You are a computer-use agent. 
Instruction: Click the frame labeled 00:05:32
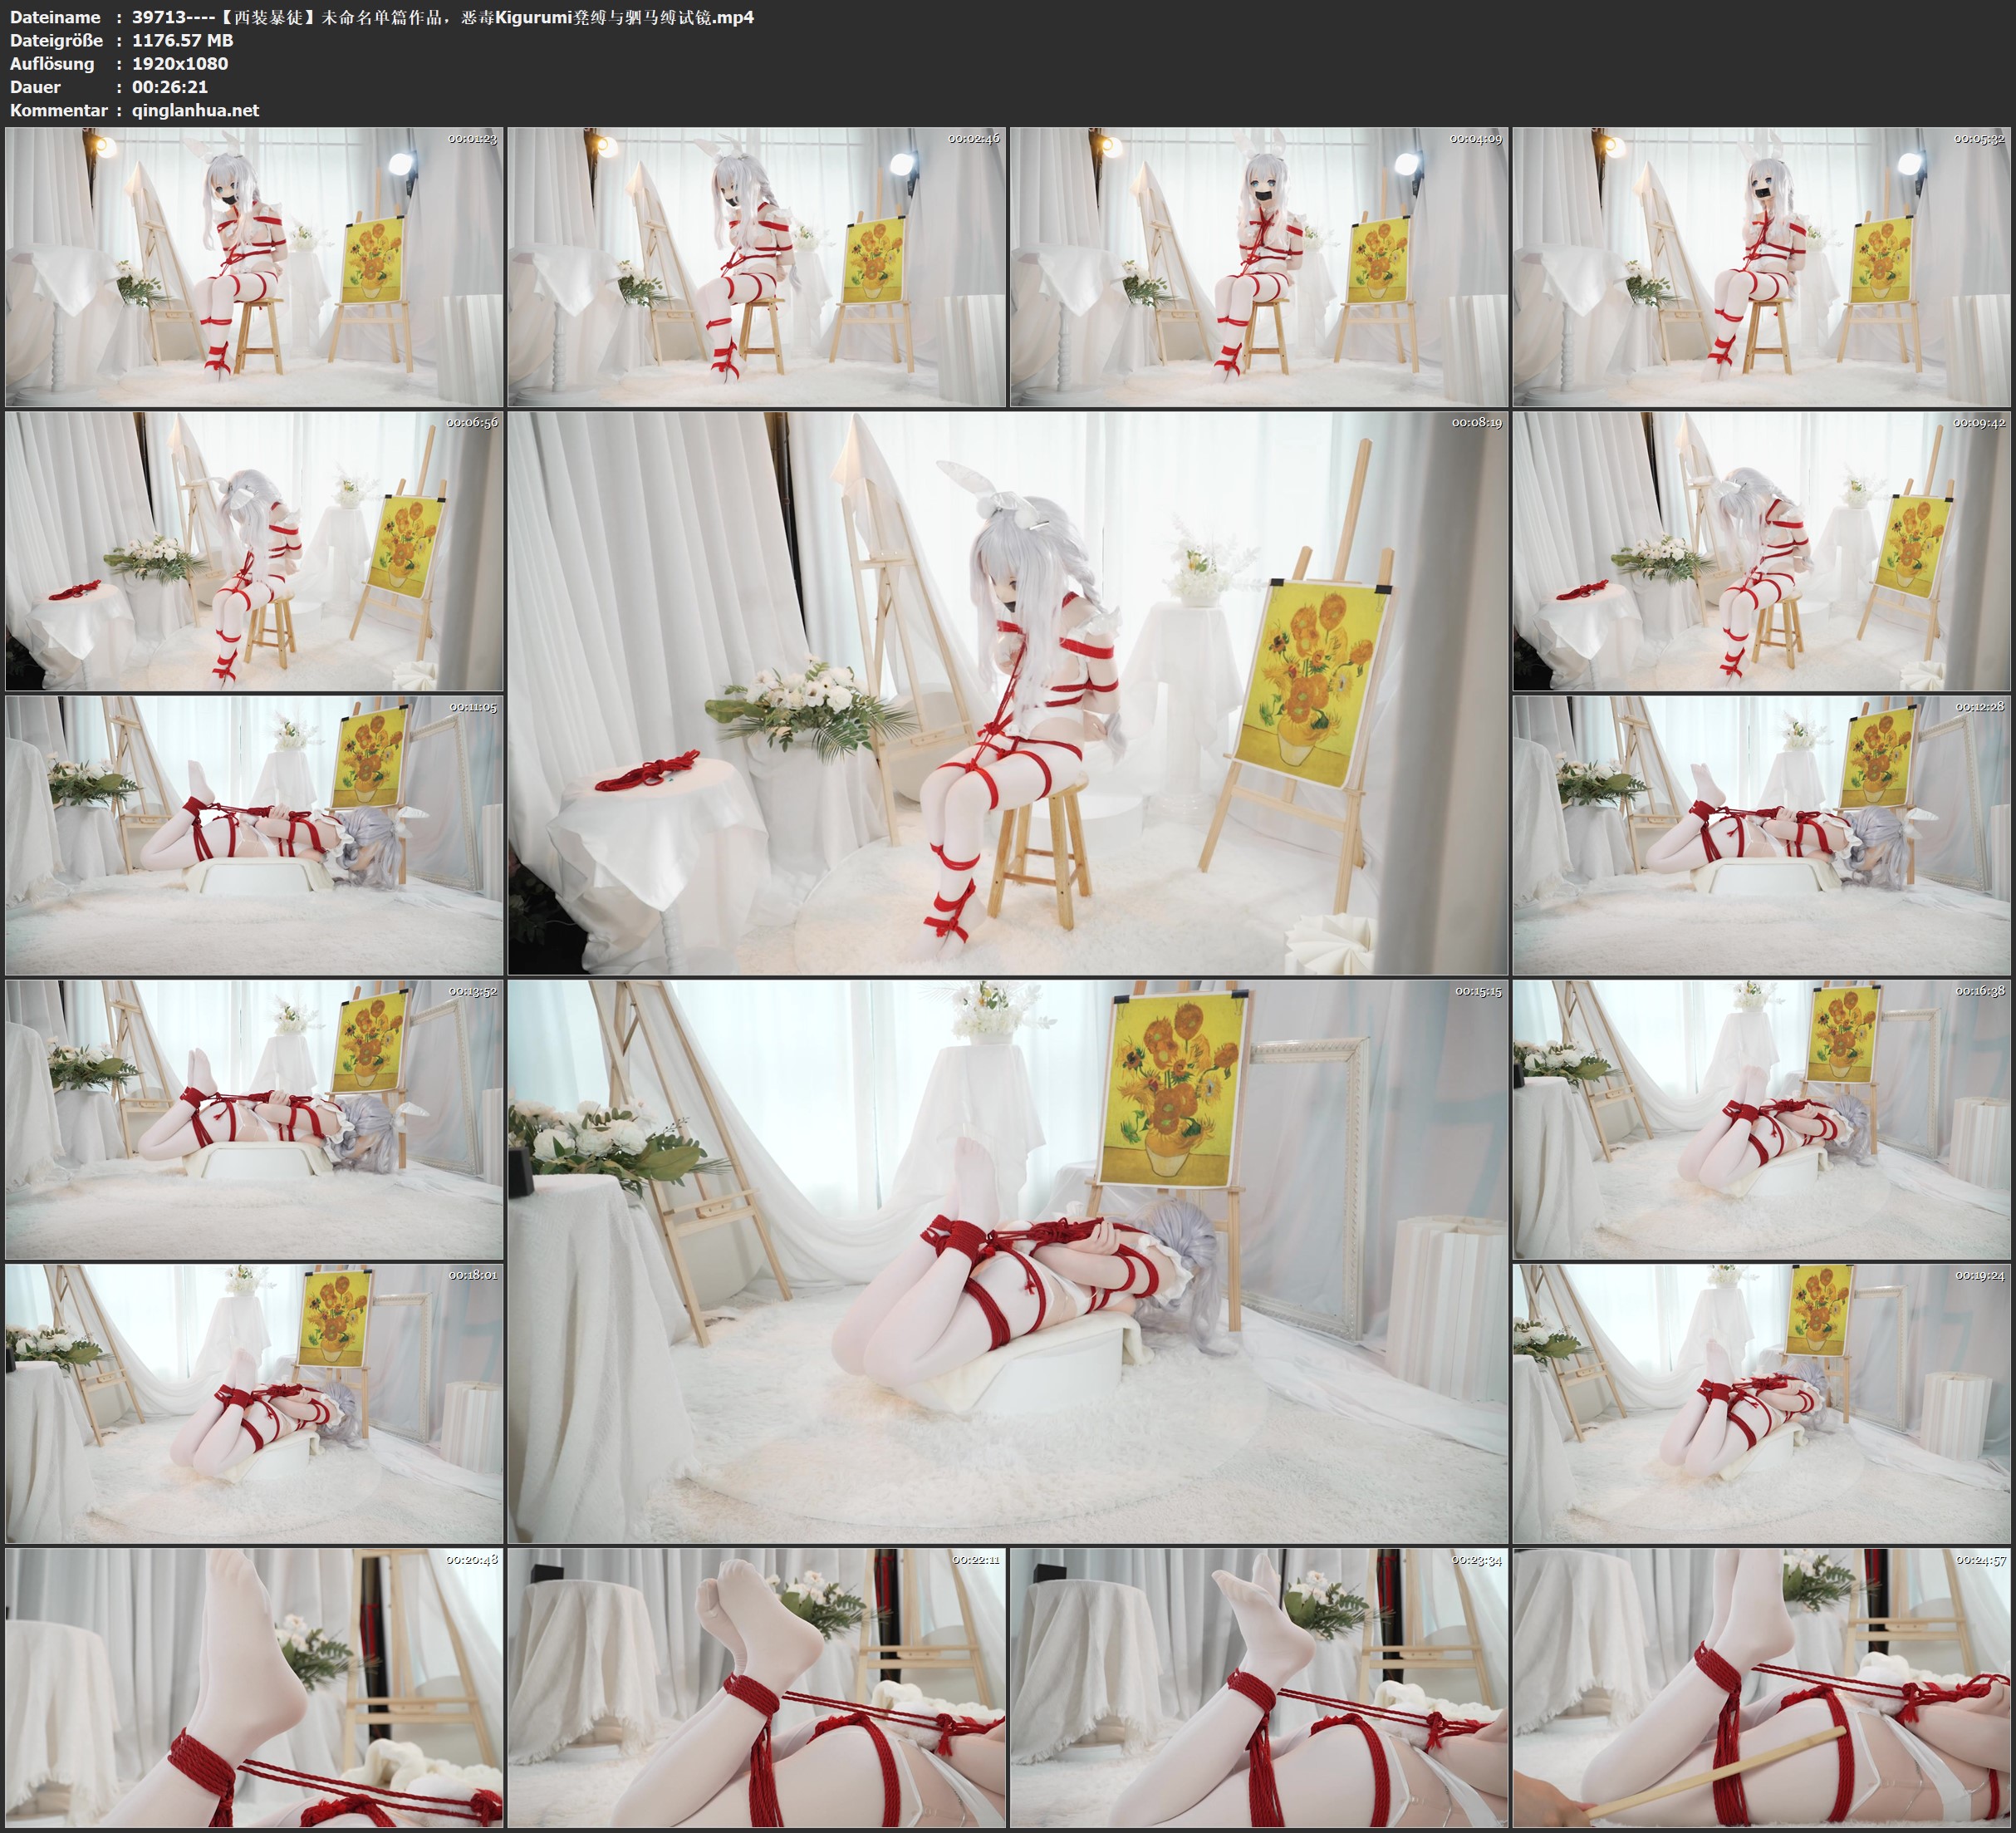[x=1761, y=268]
